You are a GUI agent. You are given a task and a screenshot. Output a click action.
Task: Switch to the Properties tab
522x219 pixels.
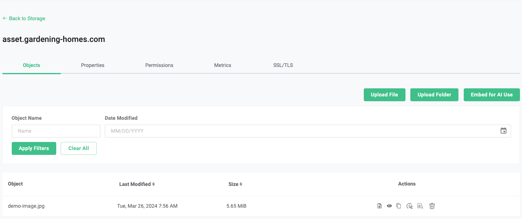point(93,65)
